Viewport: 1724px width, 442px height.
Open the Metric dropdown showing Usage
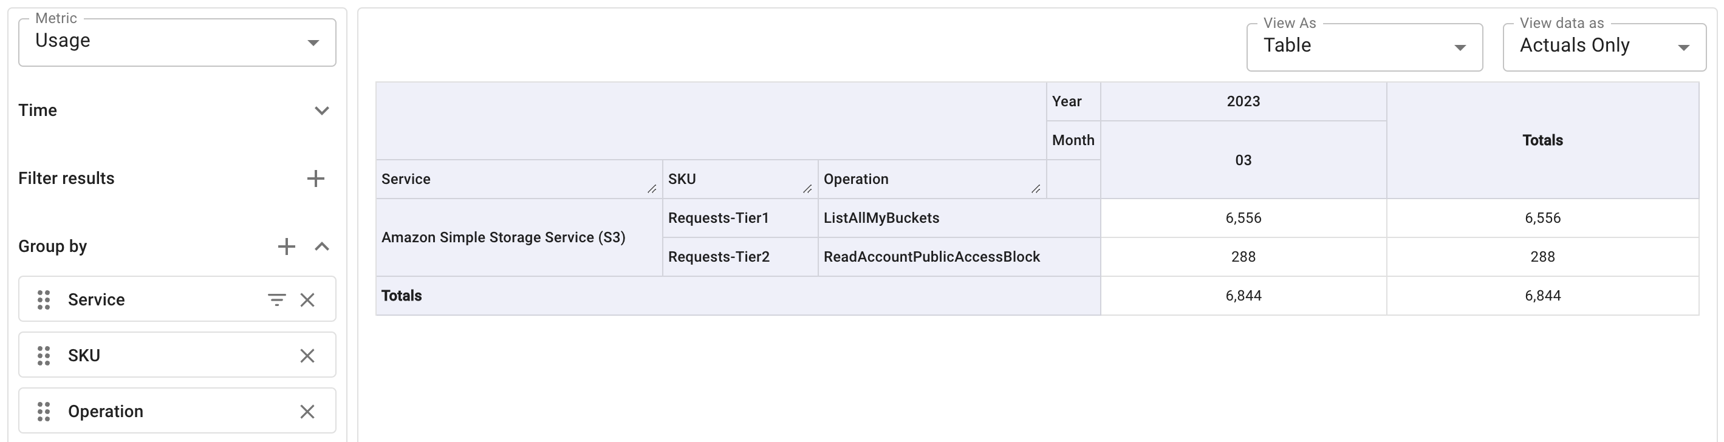[177, 42]
